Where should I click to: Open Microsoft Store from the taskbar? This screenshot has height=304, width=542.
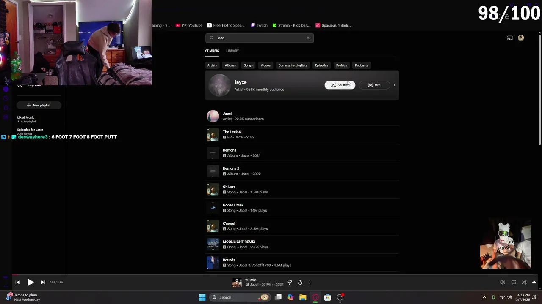coord(327,297)
